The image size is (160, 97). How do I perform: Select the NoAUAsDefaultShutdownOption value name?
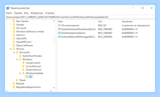(x=78, y=29)
